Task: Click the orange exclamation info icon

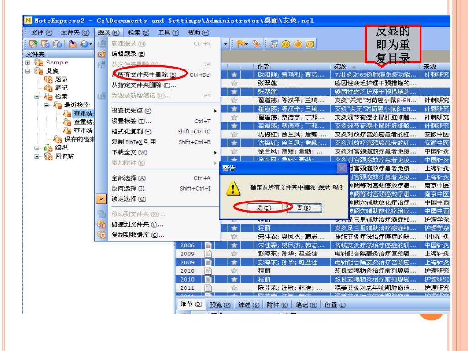Action: pos(298,44)
